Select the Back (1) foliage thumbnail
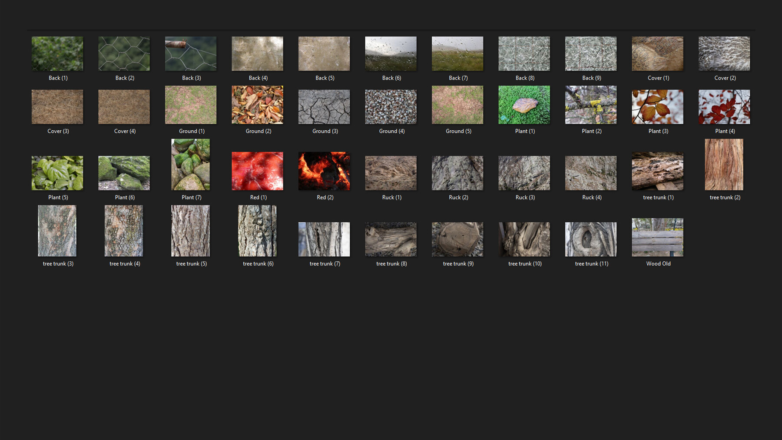782x440 pixels. (57, 53)
